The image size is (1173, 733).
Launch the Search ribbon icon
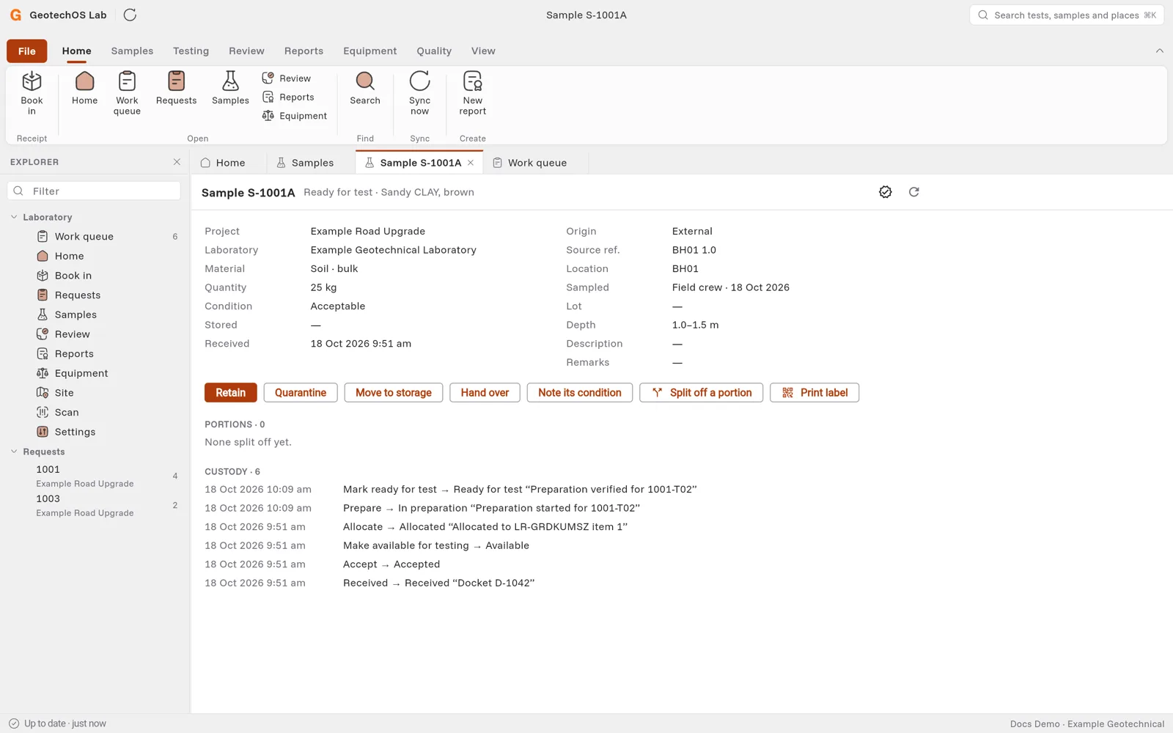click(x=365, y=89)
